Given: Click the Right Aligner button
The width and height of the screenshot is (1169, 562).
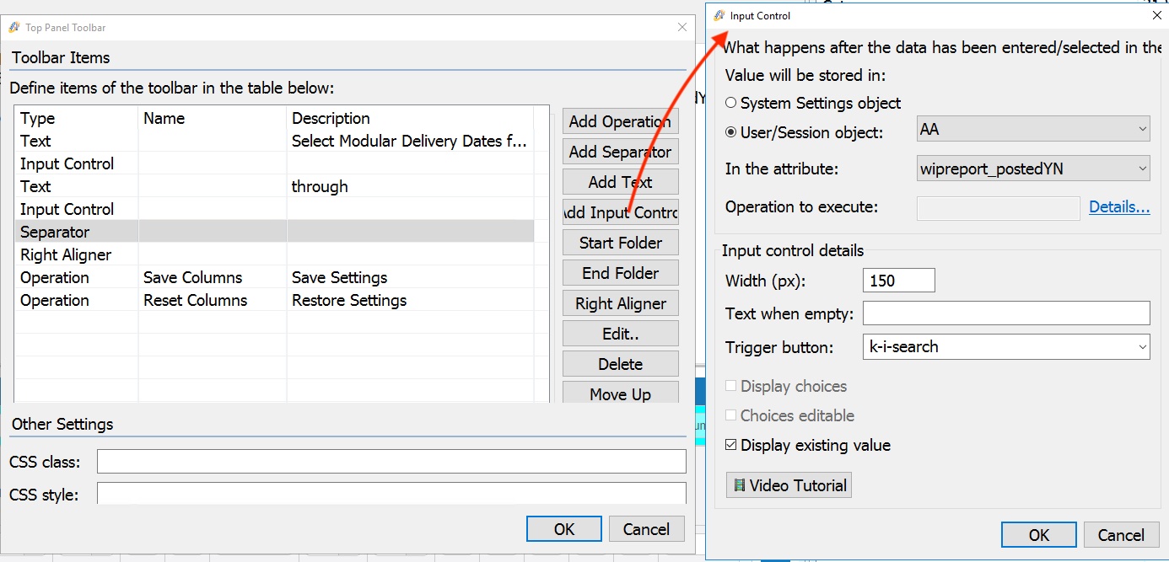Looking at the screenshot, I should (621, 303).
